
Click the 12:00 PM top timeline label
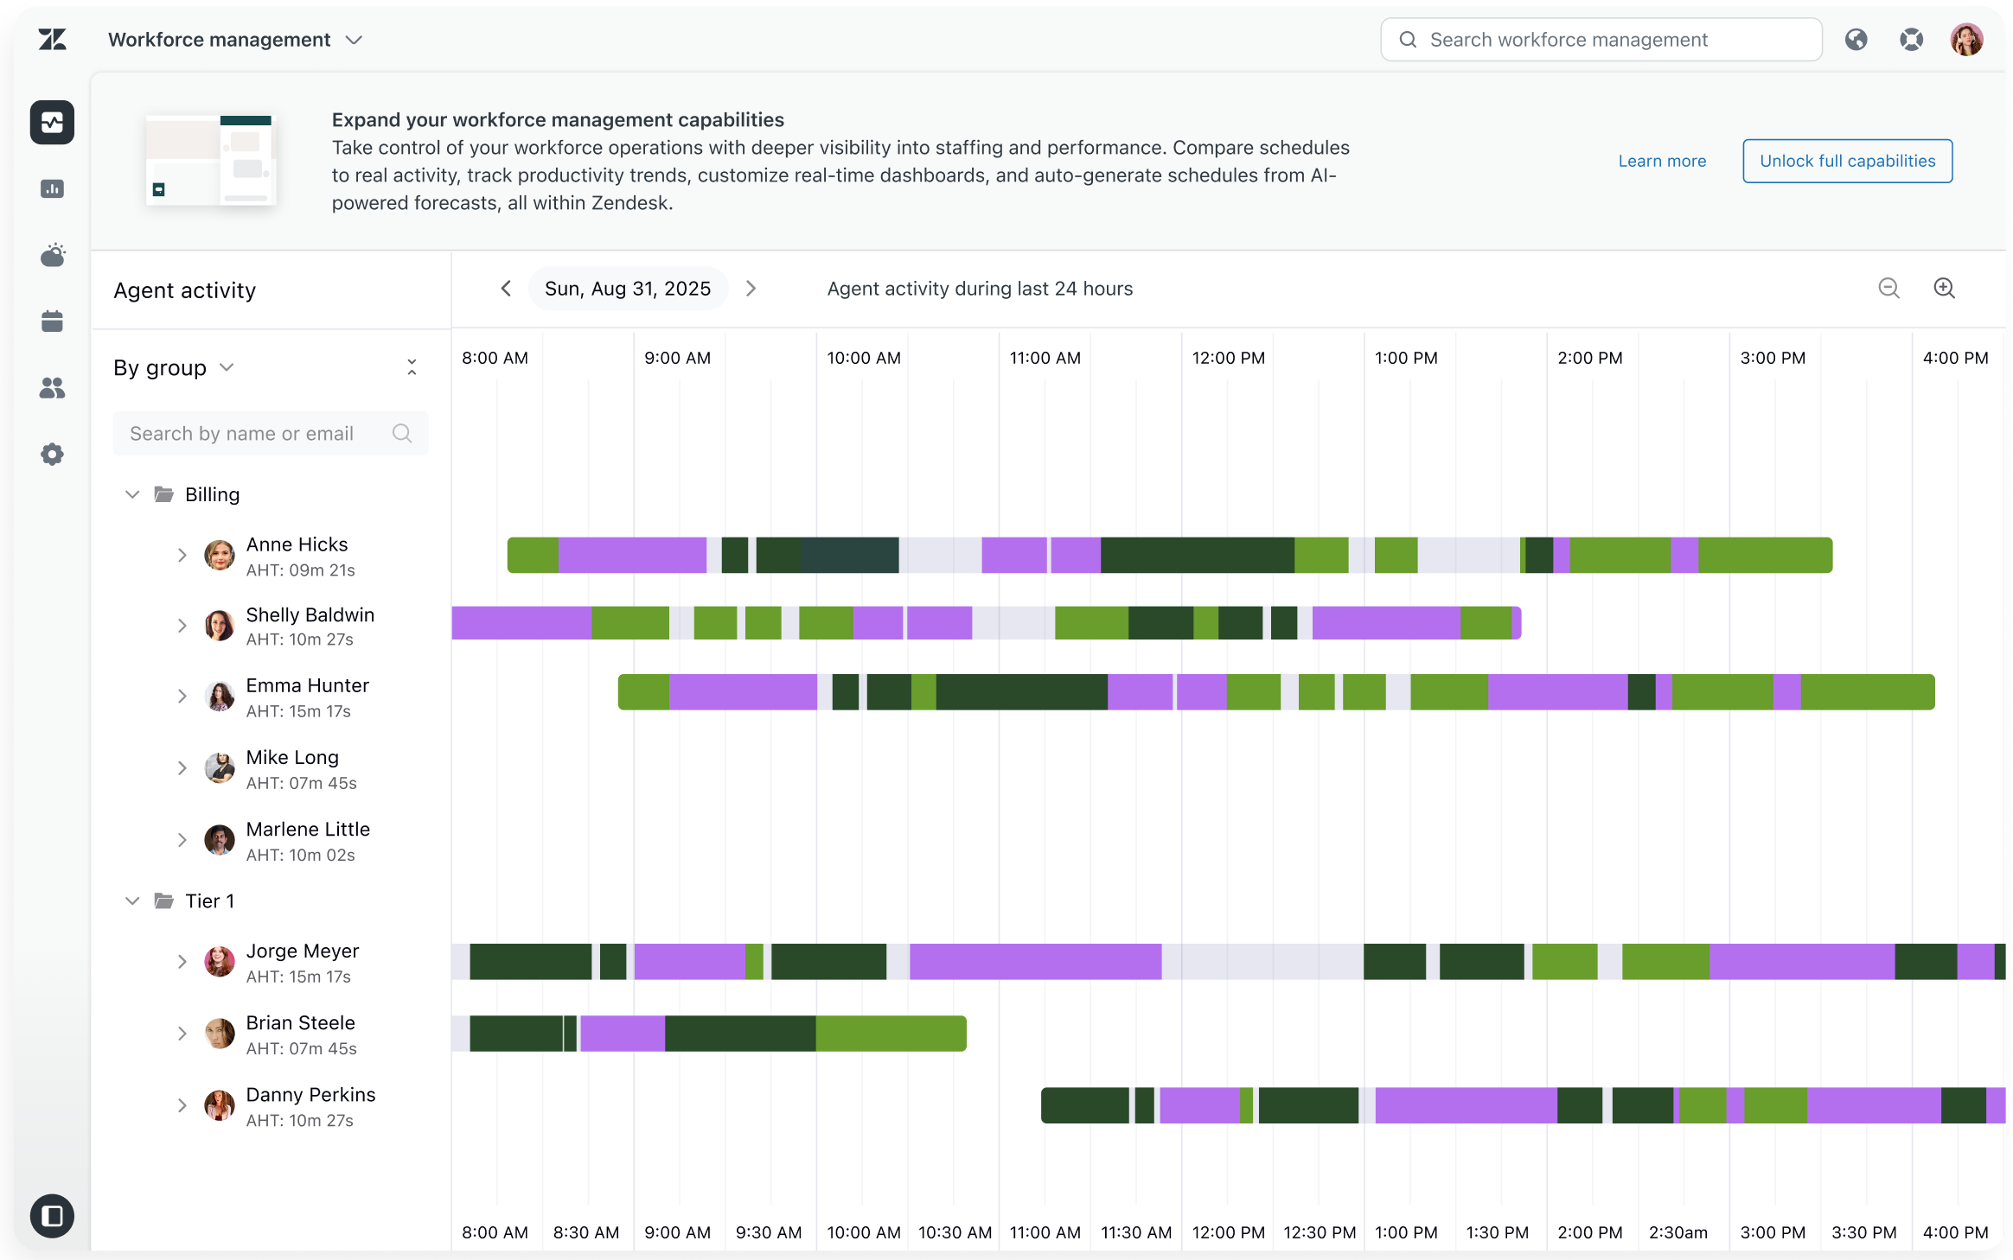(x=1228, y=358)
